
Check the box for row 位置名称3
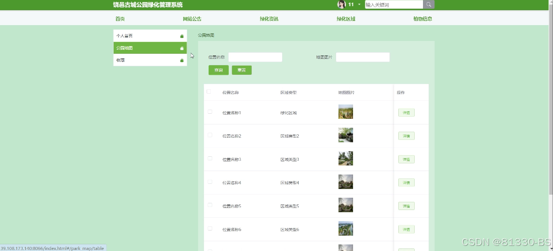(x=210, y=158)
